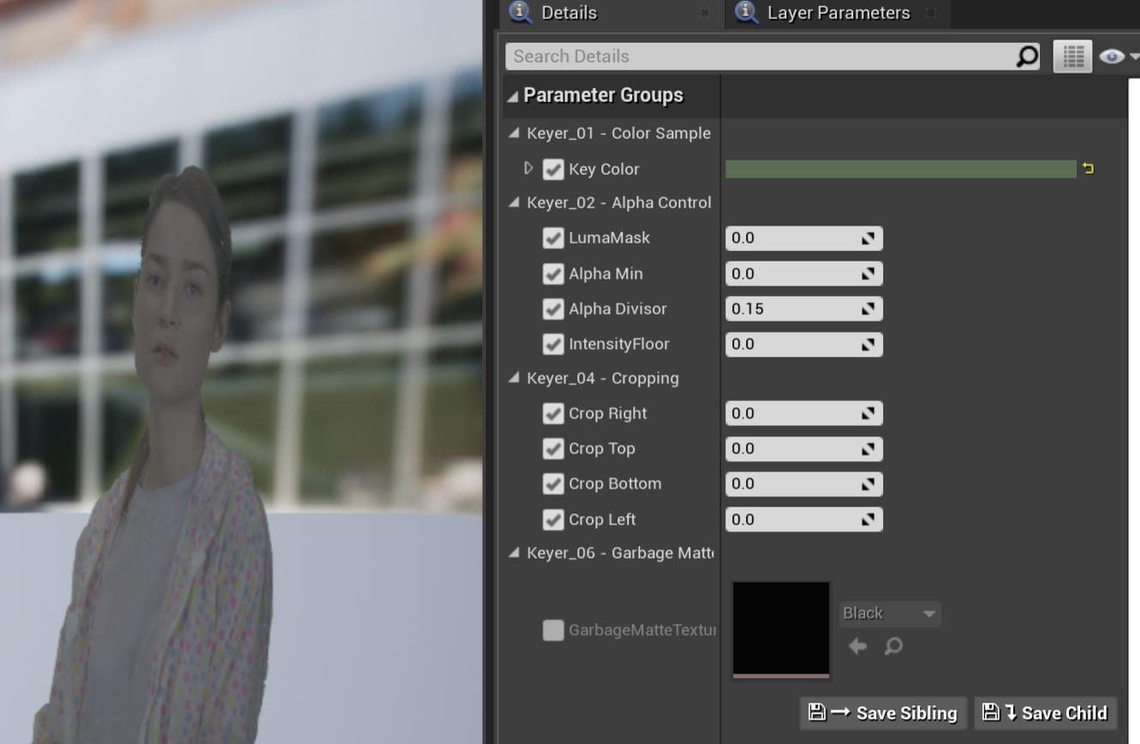Disable the Alpha Min override checkbox

553,273
